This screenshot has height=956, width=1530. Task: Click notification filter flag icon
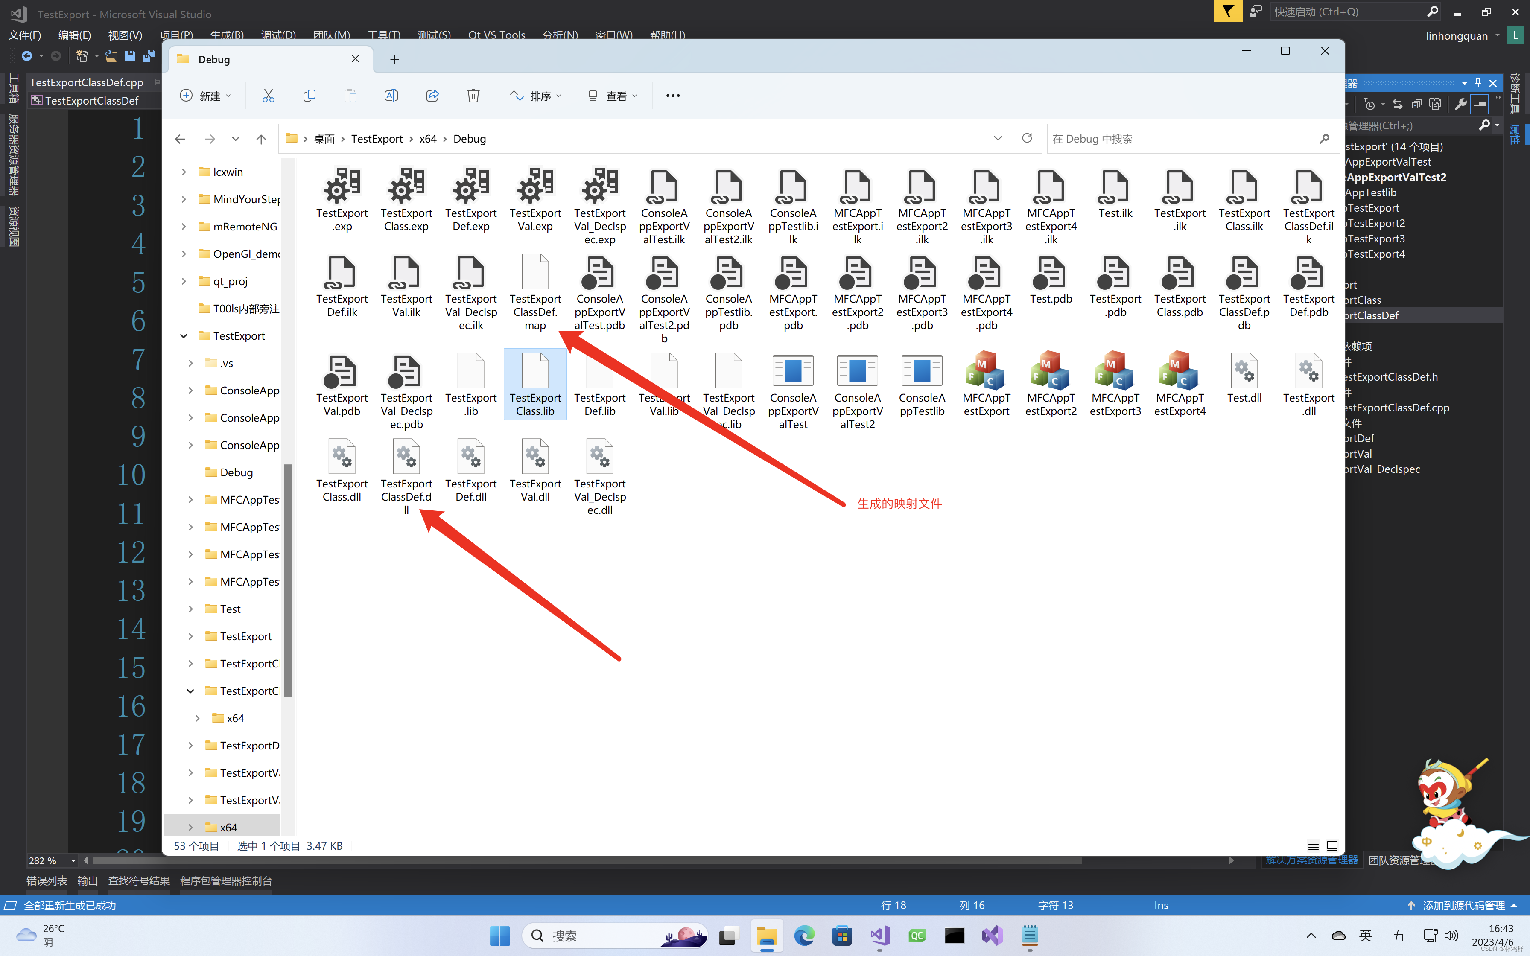tap(1228, 12)
